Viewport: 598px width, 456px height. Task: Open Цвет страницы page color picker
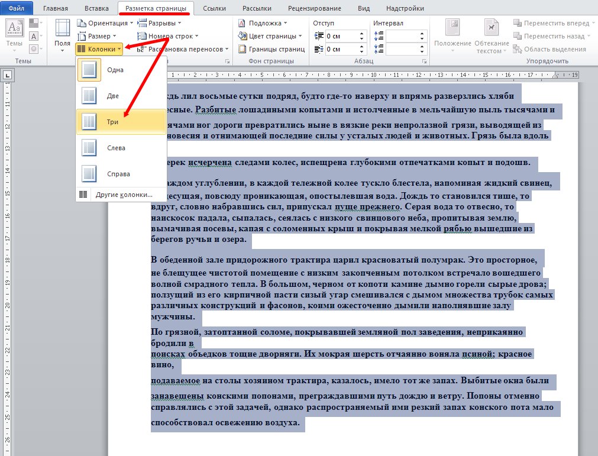click(270, 36)
